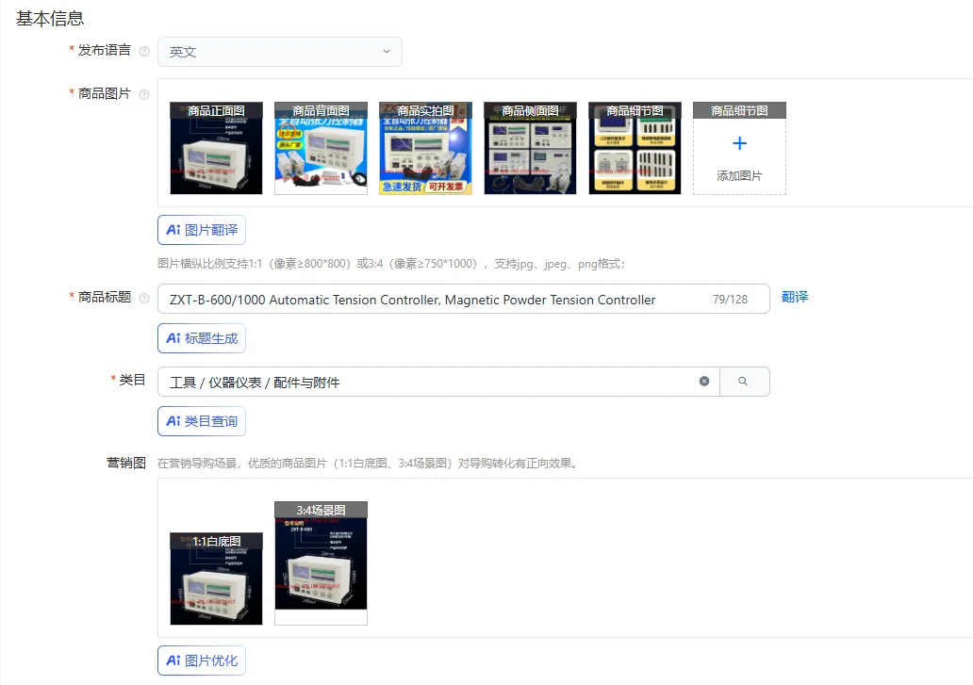Click the AI 图片翻译 button
Image resolution: width=973 pixels, height=685 pixels.
pos(202,230)
